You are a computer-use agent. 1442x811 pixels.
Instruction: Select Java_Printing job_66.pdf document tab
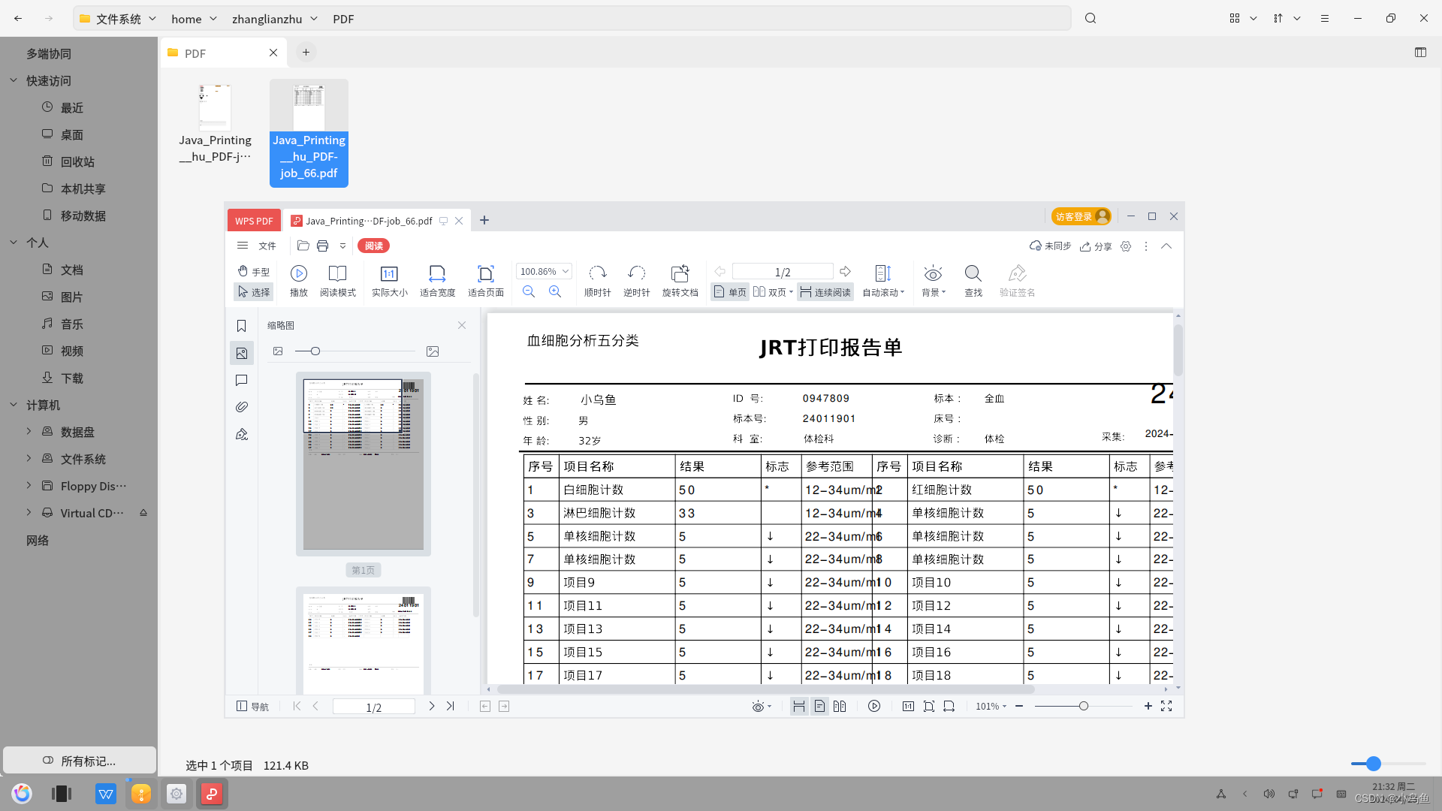pyautogui.click(x=369, y=220)
